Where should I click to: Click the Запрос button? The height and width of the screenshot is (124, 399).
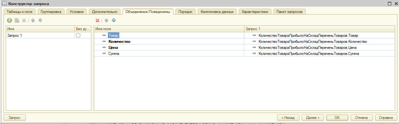(15, 117)
